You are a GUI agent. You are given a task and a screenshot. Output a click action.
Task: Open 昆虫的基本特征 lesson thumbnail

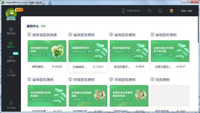coord(129,51)
